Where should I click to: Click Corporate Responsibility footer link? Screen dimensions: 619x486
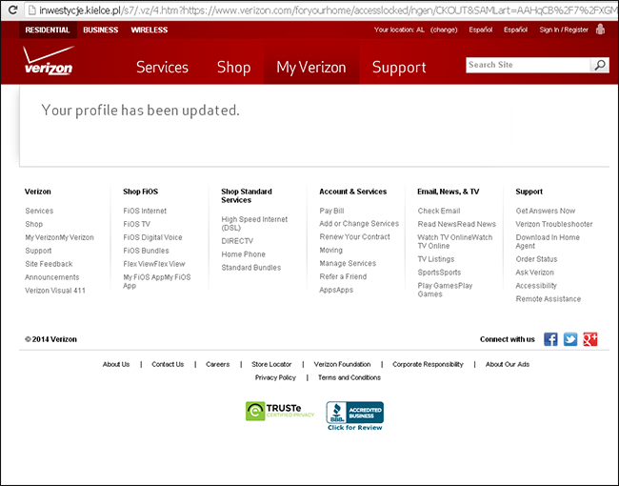coord(428,364)
